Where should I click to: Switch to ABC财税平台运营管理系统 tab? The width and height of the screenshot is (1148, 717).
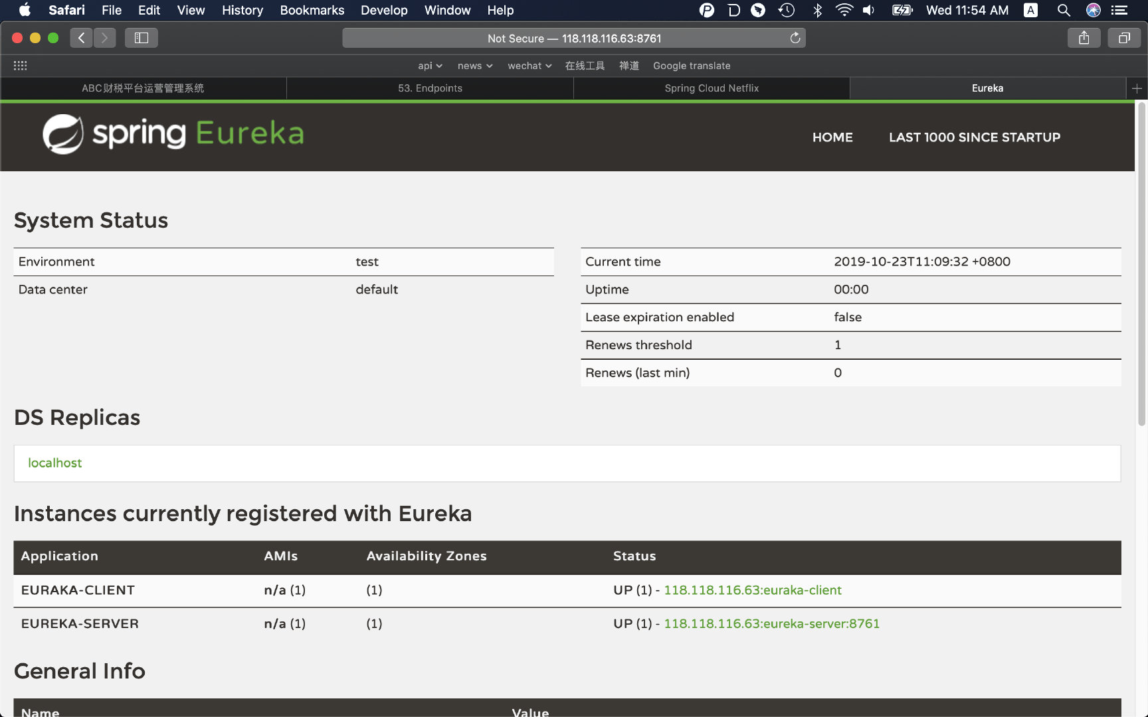143,88
